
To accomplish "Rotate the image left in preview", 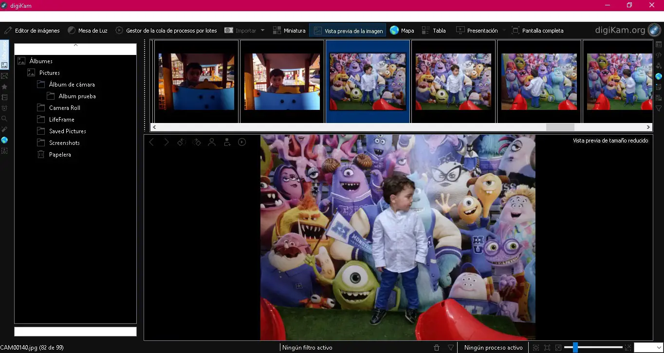I will pos(181,142).
